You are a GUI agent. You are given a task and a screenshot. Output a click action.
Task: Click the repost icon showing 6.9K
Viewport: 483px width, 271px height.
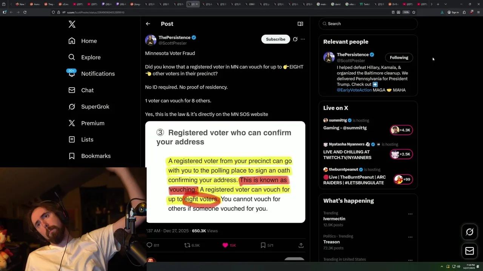[187, 245]
